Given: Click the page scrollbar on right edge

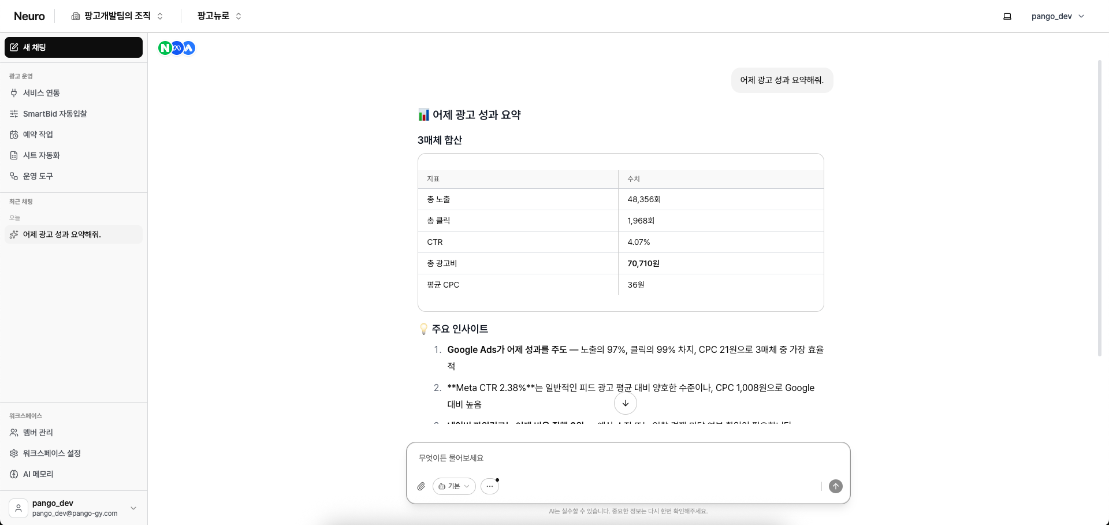Looking at the screenshot, I should click(x=1100, y=208).
